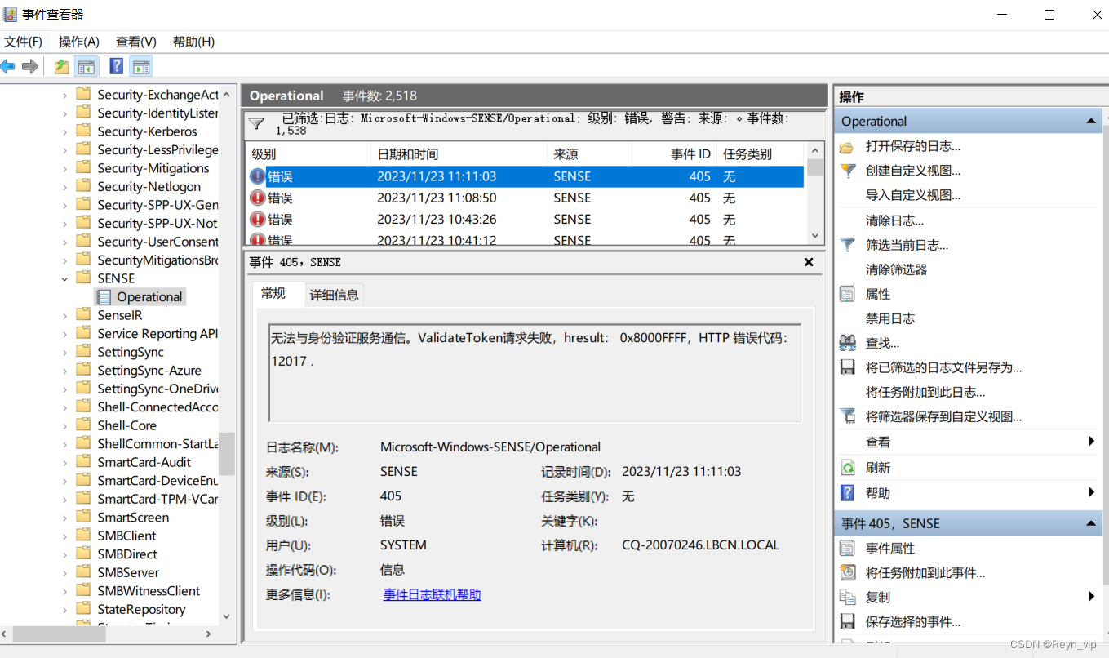Expand the SenseIR tree node

[x=65, y=315]
